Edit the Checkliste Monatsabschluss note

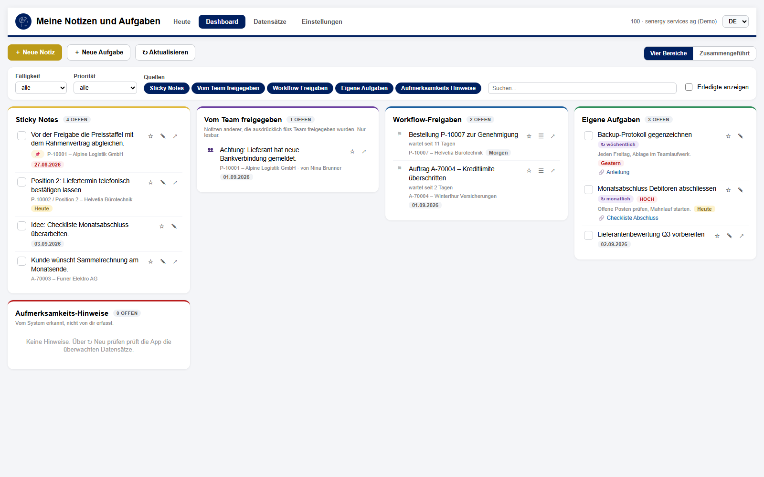click(x=174, y=226)
